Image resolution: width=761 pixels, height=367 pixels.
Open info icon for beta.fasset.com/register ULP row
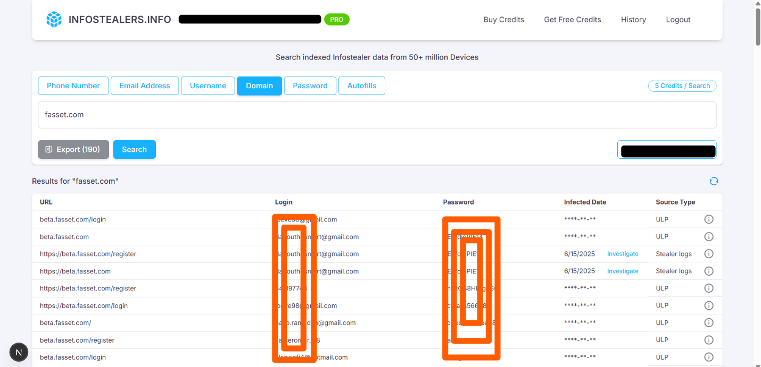pyautogui.click(x=709, y=340)
